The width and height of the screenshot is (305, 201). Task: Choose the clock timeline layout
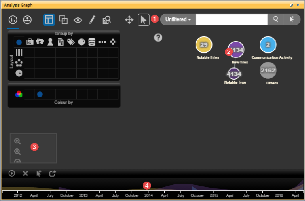tap(19, 73)
